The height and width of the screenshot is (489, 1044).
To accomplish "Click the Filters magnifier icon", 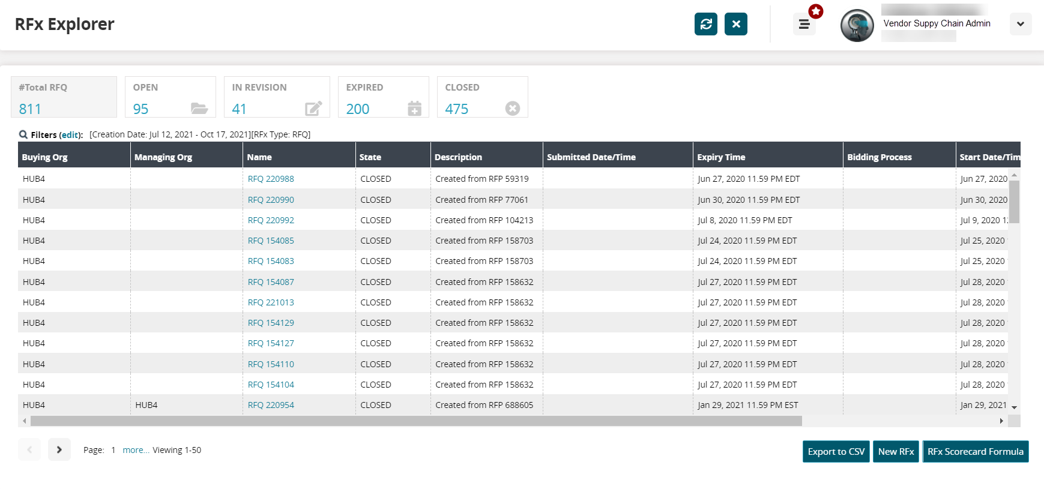I will coord(23,134).
